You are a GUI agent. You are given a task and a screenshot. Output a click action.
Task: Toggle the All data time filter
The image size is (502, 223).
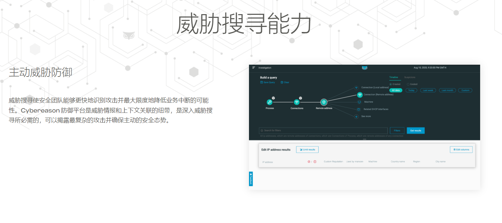pyautogui.click(x=396, y=90)
